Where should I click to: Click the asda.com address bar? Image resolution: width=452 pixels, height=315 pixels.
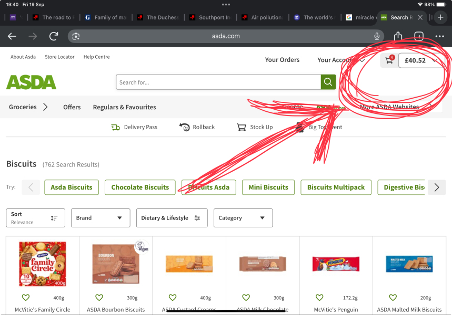tap(226, 36)
